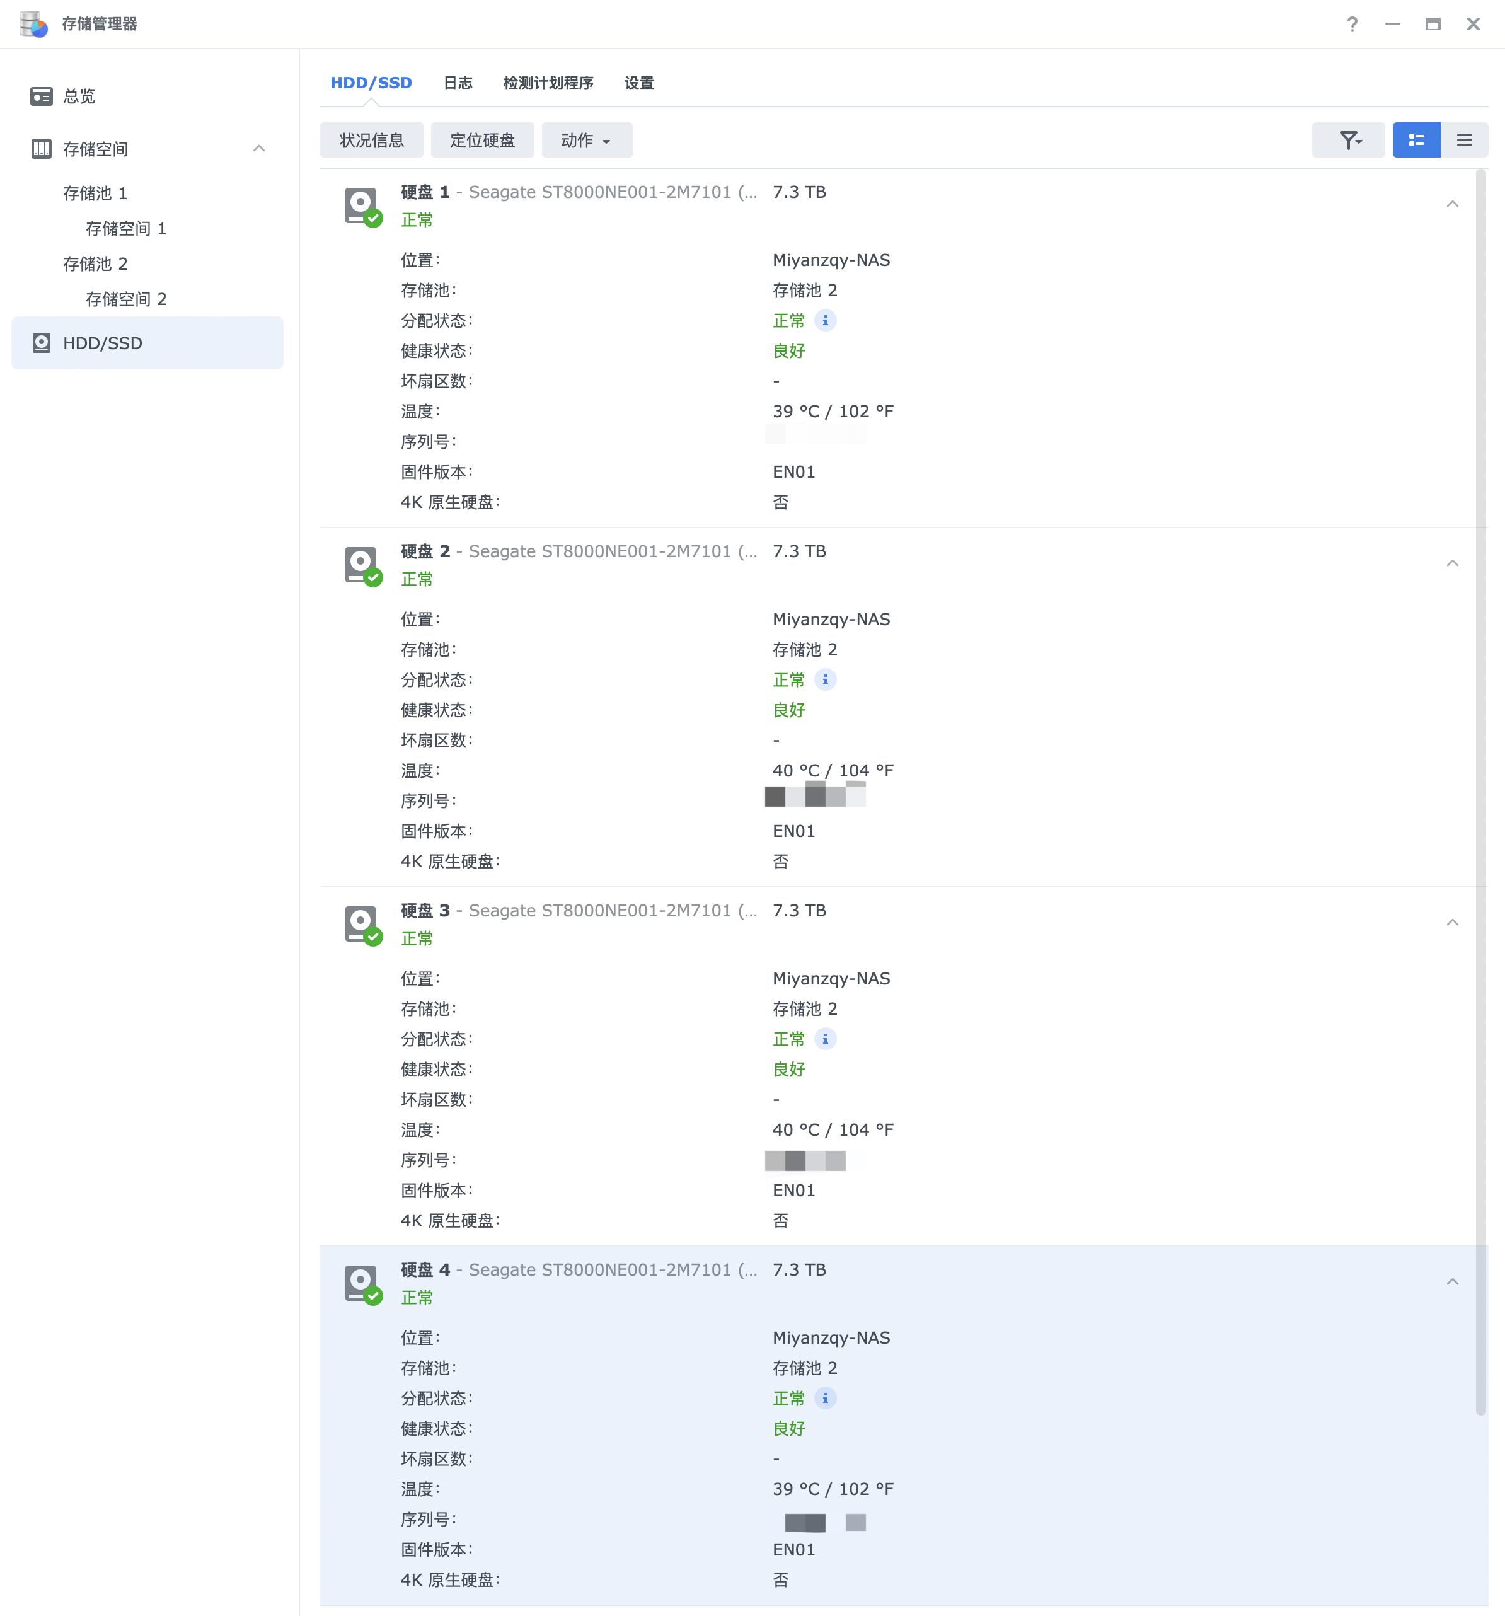Click the 定位硬盘 button
The image size is (1505, 1616).
pyautogui.click(x=483, y=139)
